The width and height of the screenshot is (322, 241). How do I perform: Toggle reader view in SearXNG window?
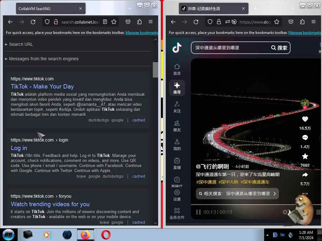click(x=105, y=22)
